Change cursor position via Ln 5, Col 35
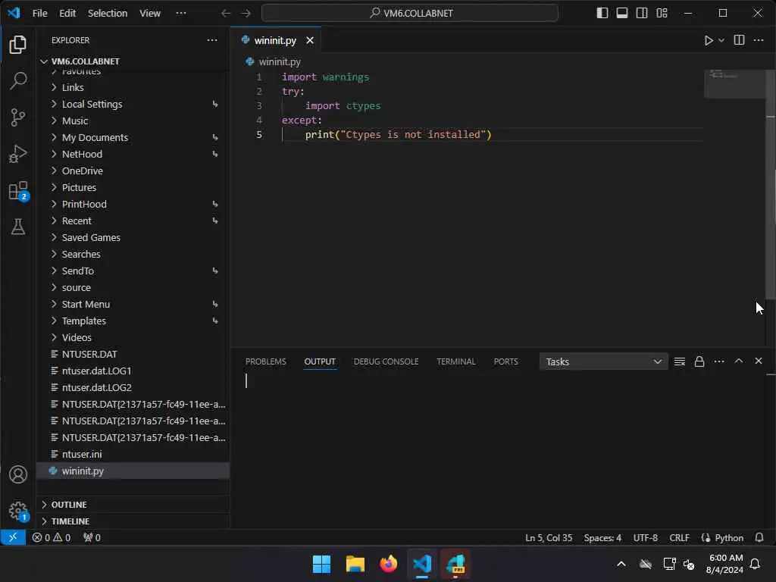776x582 pixels. [549, 538]
